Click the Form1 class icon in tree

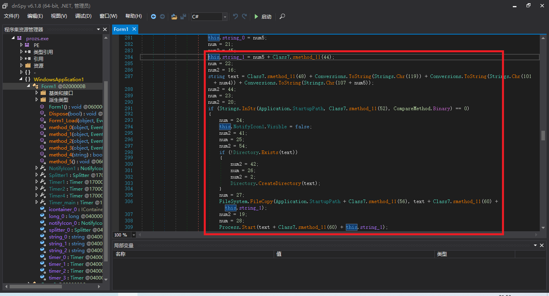(x=35, y=86)
